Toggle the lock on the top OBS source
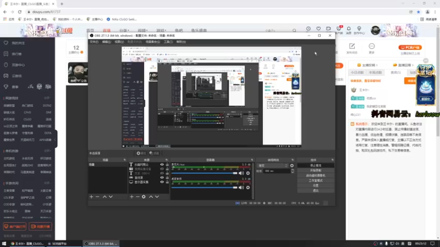440x247 pixels. point(167,165)
